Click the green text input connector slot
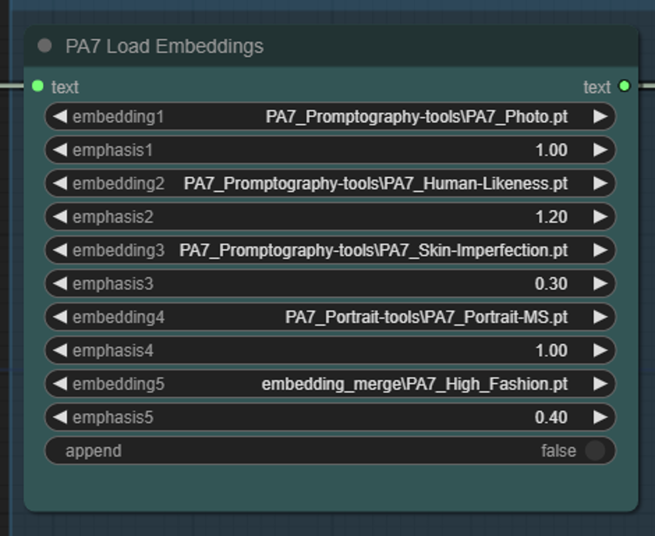This screenshot has height=536, width=655. [37, 86]
